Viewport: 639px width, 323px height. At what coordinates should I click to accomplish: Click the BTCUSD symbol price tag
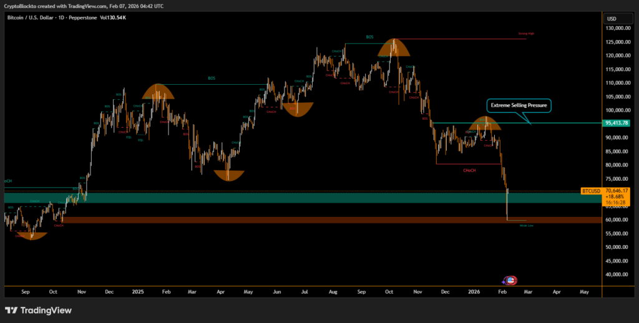click(590, 191)
